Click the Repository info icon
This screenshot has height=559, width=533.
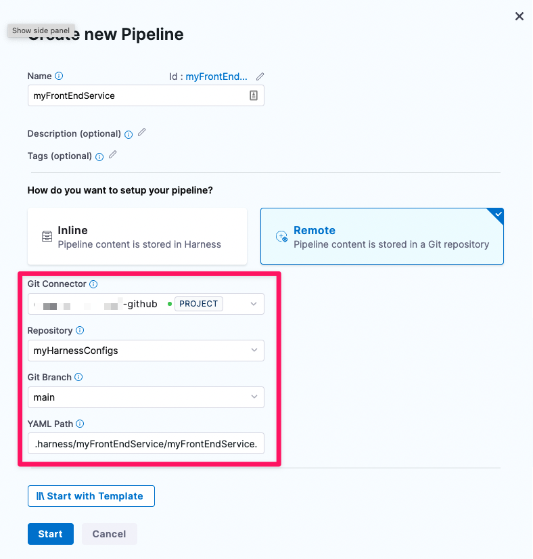(80, 331)
